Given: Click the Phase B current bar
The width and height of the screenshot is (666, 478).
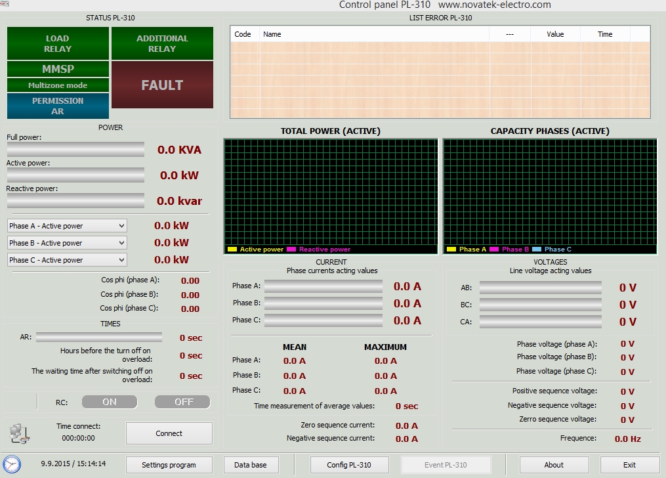Looking at the screenshot, I should click(x=323, y=303).
